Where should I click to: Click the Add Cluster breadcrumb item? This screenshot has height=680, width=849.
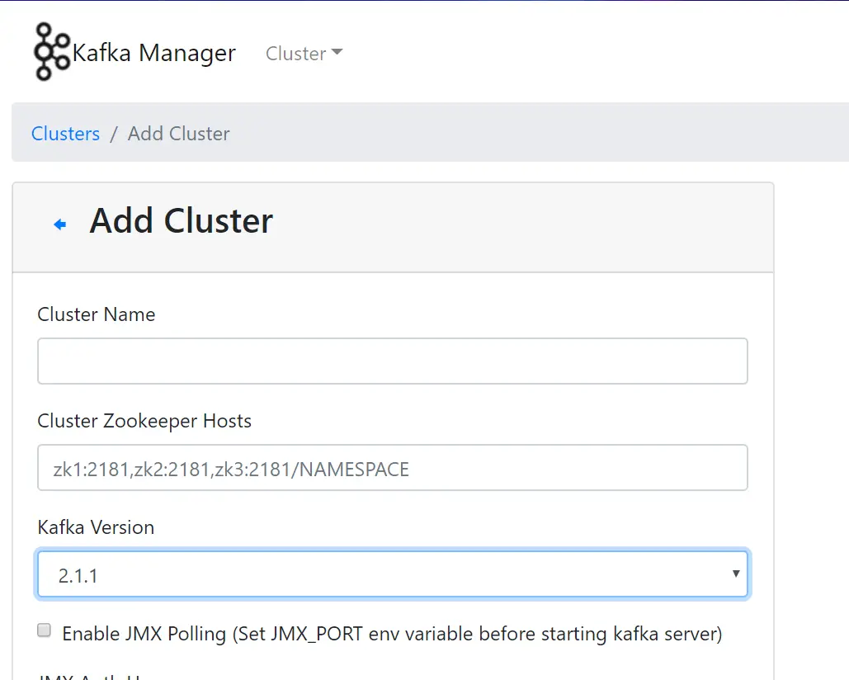pos(178,134)
